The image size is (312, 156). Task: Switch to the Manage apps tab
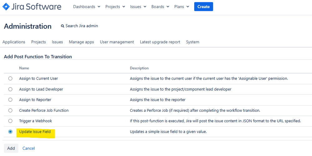coord(82,42)
